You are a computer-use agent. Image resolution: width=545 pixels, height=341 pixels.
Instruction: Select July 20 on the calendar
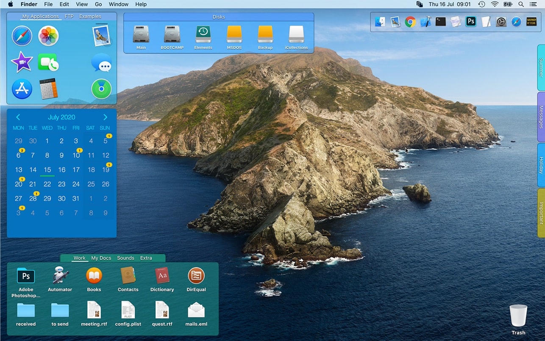click(18, 184)
